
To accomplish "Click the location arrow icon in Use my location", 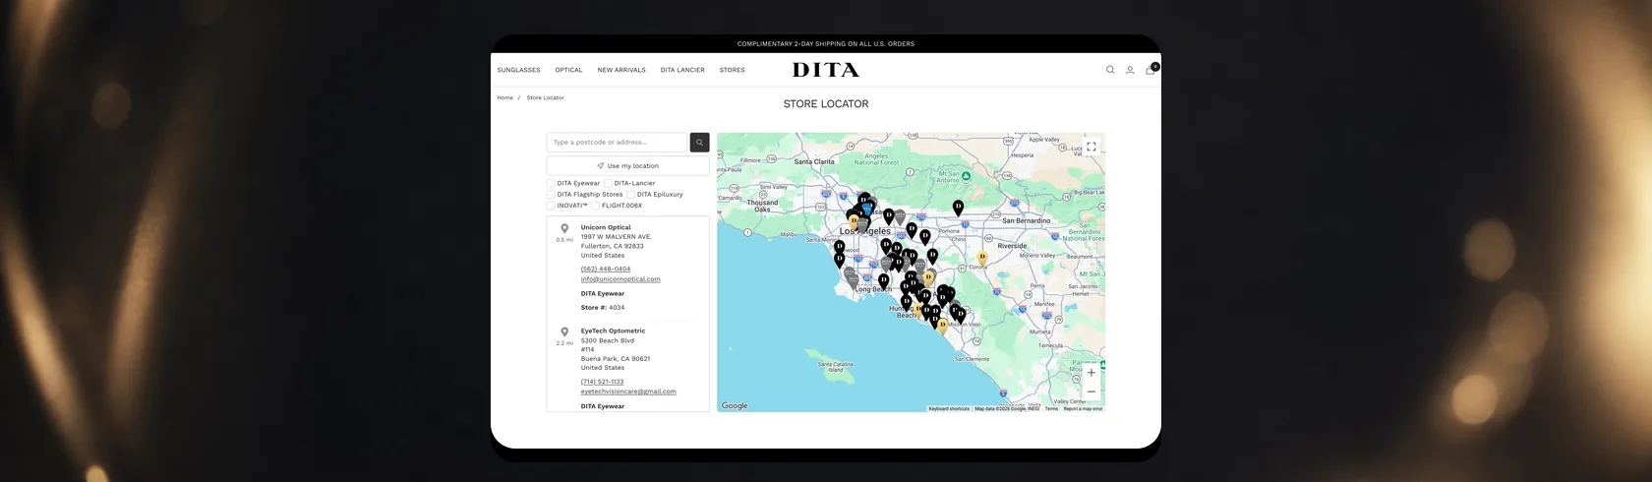I will [601, 166].
